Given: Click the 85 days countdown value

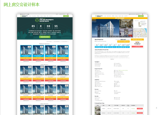Looking at the screenshot, I should (x=33, y=26).
